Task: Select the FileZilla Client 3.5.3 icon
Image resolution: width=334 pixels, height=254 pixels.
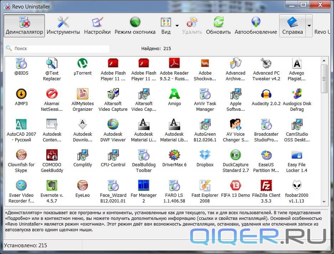Action: coord(266,185)
